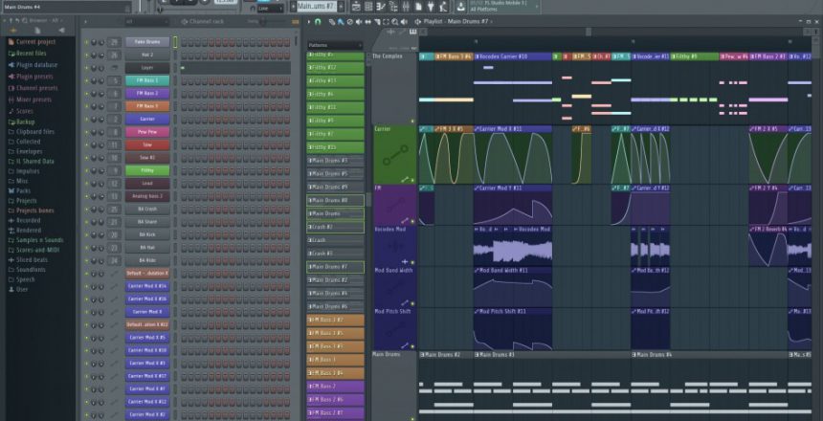Open the FM Bass 3 channel button
This screenshot has width=823, height=421.
coord(147,106)
